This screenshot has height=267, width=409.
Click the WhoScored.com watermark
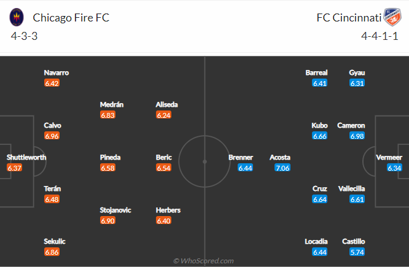coord(203,261)
